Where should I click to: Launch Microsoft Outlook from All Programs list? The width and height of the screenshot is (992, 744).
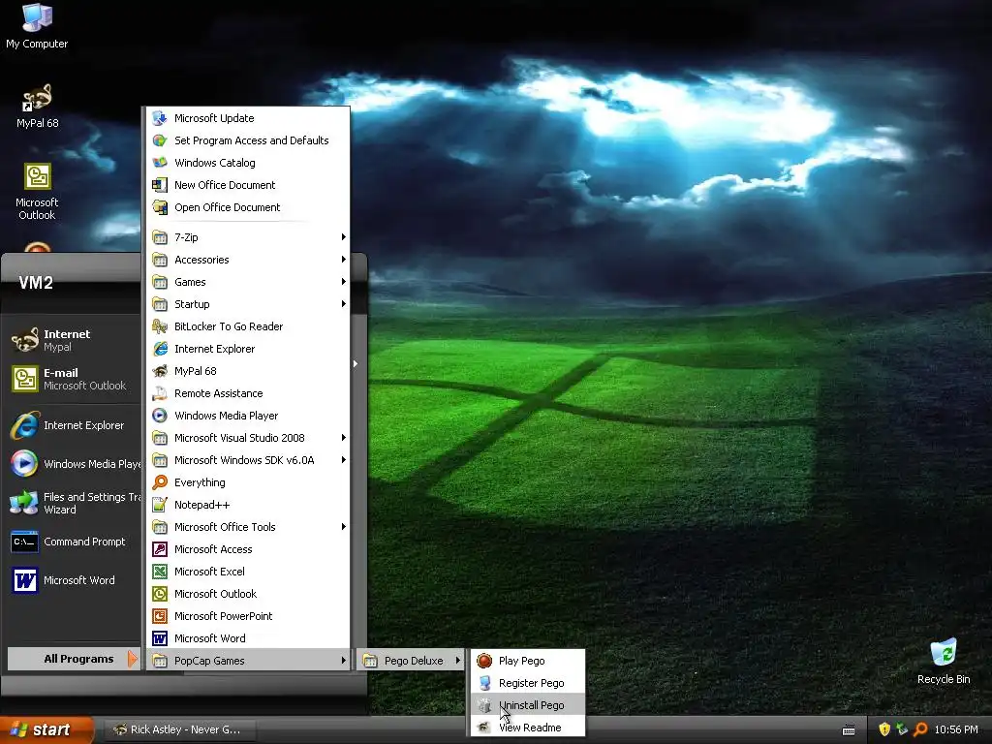[248, 594]
